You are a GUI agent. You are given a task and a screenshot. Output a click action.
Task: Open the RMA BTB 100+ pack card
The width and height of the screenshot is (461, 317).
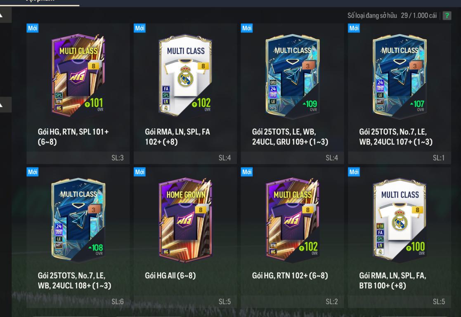399,237
